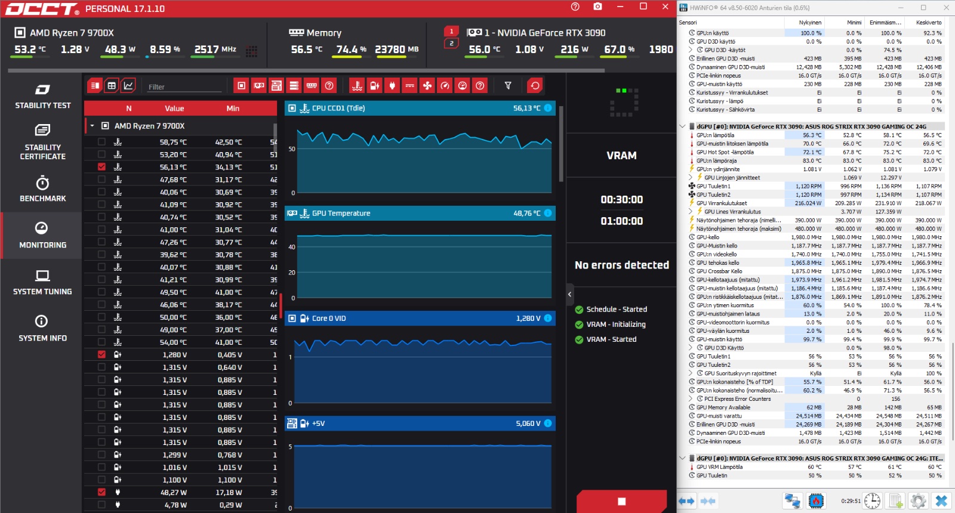Screen dimensions: 955x513
Task: Open the System Tuning section
Action: click(x=42, y=283)
